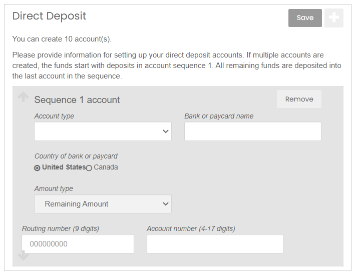Click into the Routing number input box

pyautogui.click(x=78, y=244)
